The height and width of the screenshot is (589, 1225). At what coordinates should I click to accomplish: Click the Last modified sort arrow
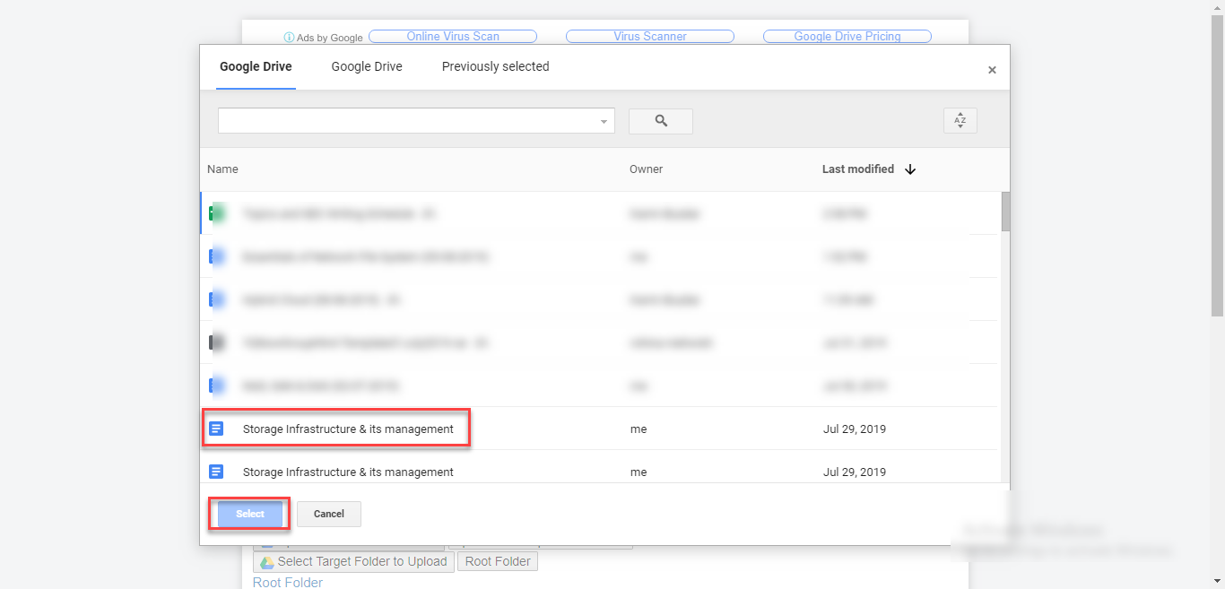coord(910,169)
